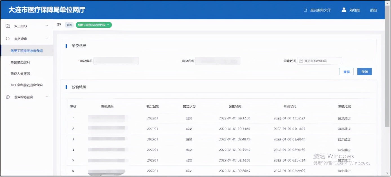Click the blue 查询 search button

point(364,72)
